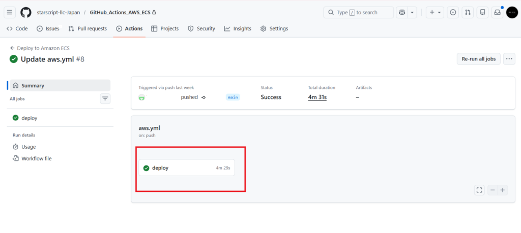Image resolution: width=521 pixels, height=233 pixels.
Task: Open pull requests icon in top bar
Action: click(x=468, y=12)
